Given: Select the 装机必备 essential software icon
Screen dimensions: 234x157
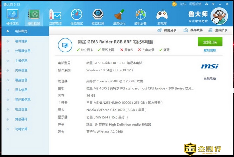Looking at the screenshot, I should click(x=140, y=16).
